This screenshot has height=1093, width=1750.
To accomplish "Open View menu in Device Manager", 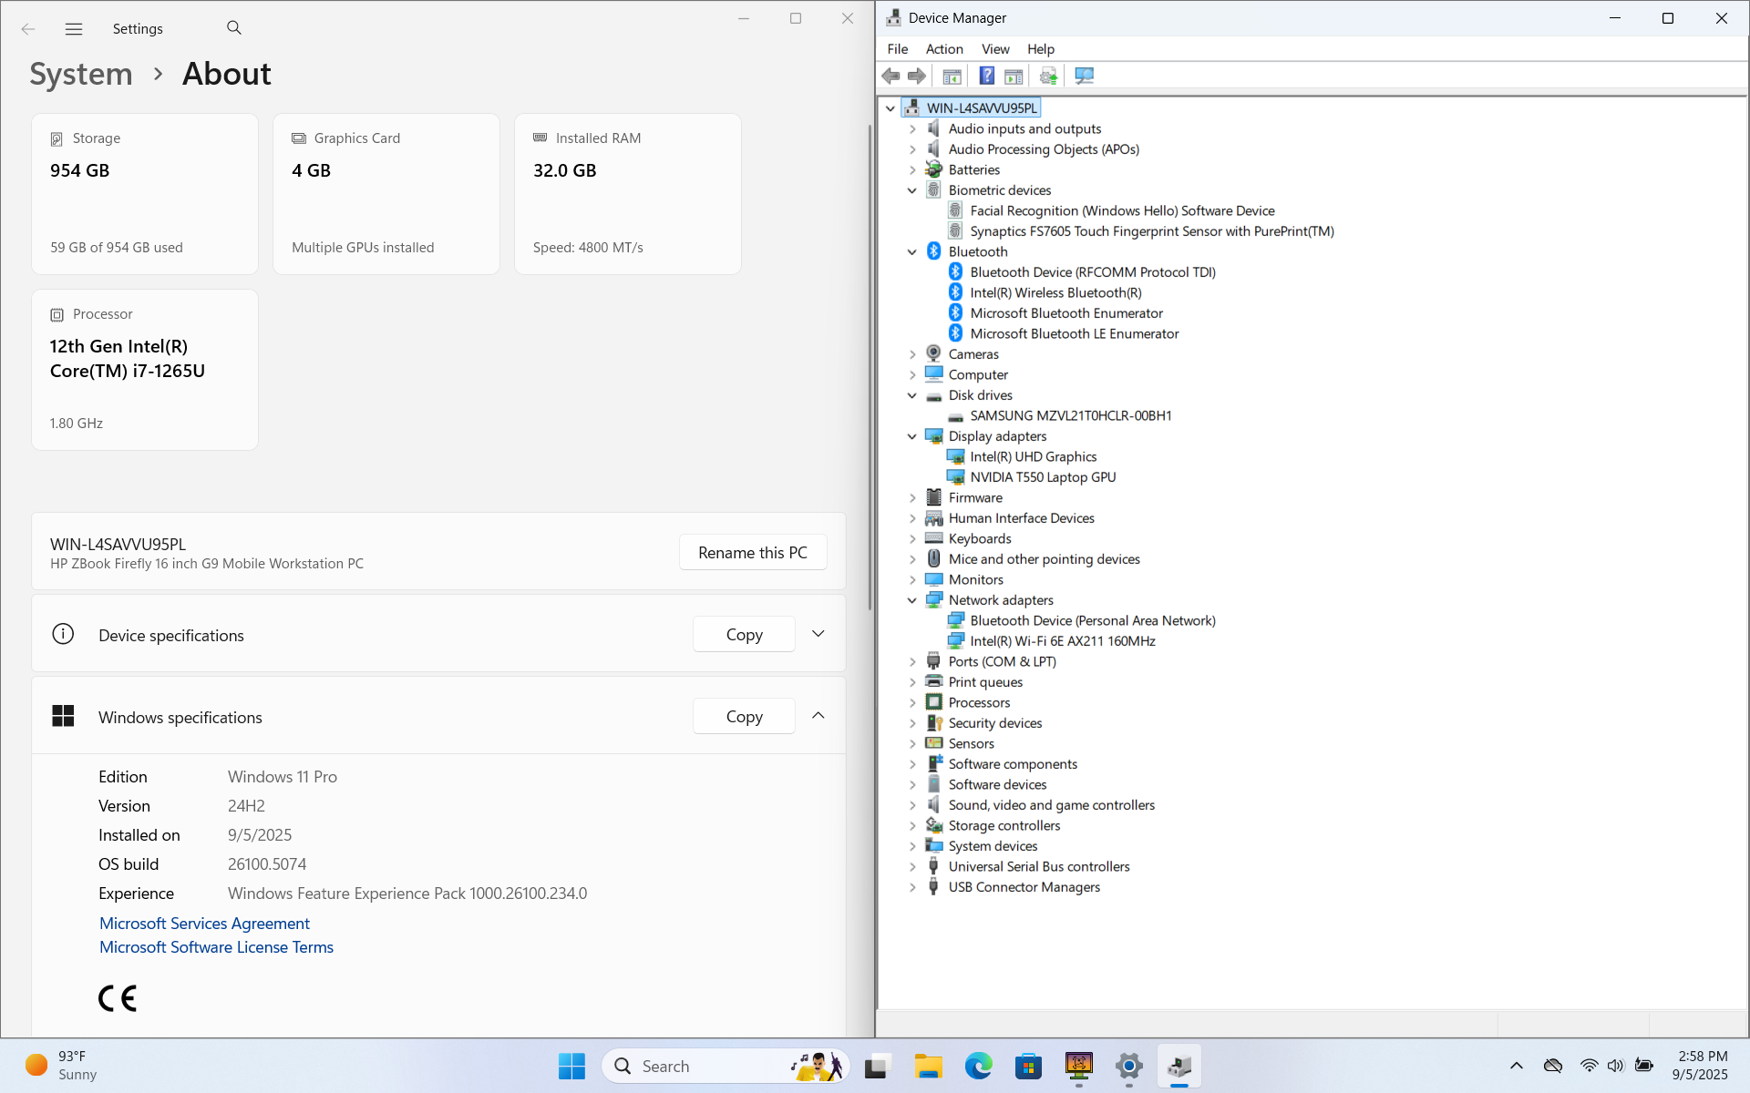I will coord(995,49).
